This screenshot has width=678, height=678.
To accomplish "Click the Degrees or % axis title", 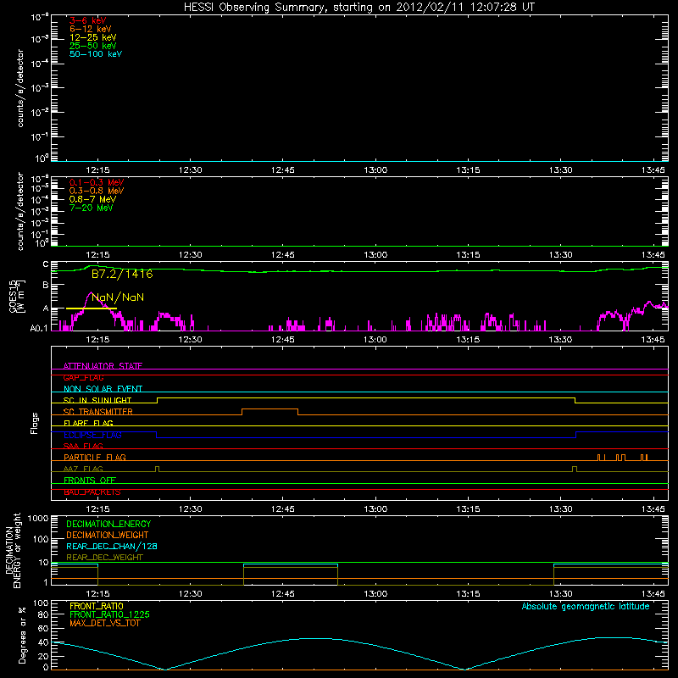I will tap(22, 635).
